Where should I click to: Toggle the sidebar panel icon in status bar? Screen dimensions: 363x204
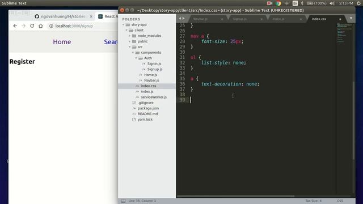pyautogui.click(x=123, y=201)
